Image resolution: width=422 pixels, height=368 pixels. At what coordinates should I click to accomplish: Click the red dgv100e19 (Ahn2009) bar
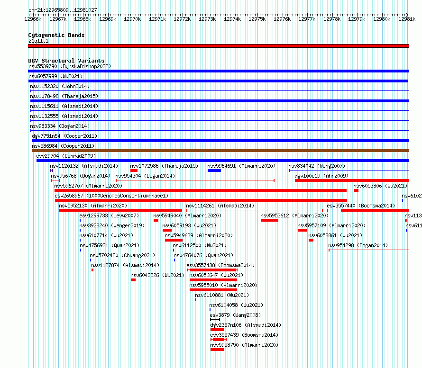(x=352, y=180)
